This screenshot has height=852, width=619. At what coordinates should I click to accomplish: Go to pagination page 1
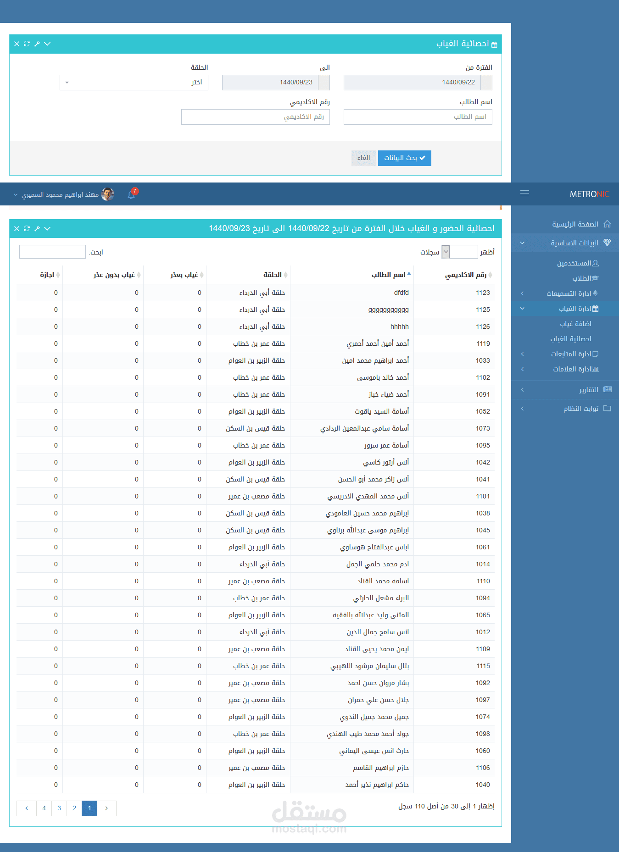pos(89,808)
